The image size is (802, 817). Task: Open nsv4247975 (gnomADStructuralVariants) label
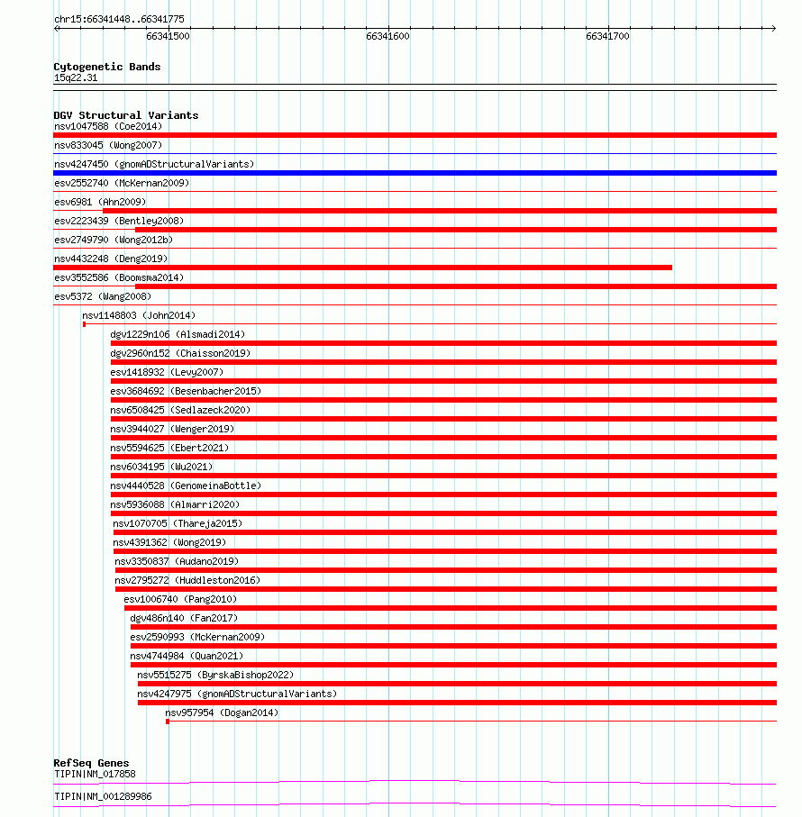237,694
